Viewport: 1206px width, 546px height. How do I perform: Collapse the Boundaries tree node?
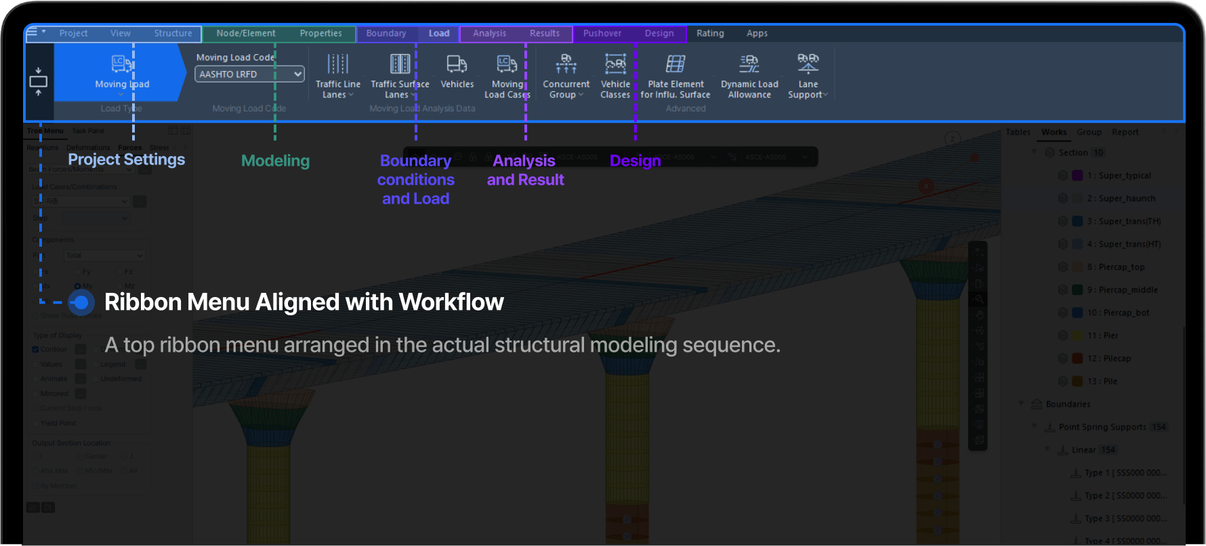tap(1022, 404)
